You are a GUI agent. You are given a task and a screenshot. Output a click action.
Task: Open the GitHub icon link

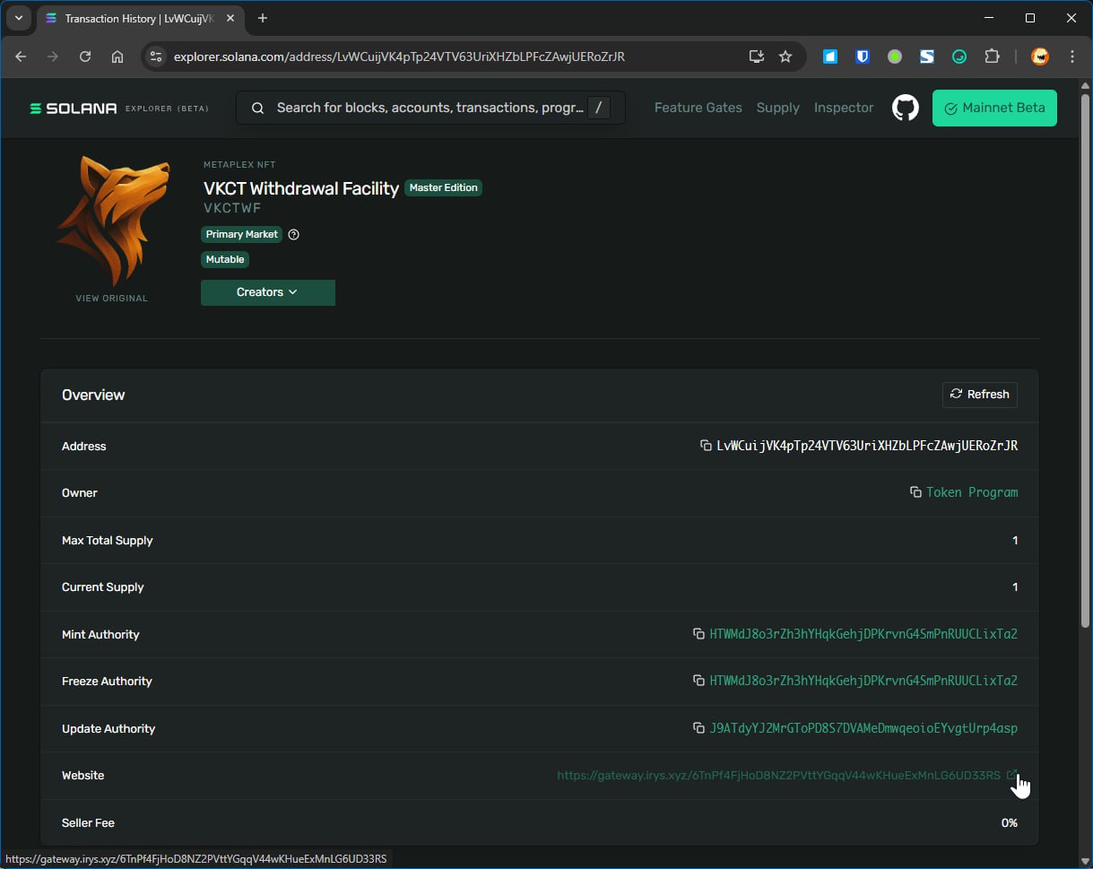pos(906,109)
